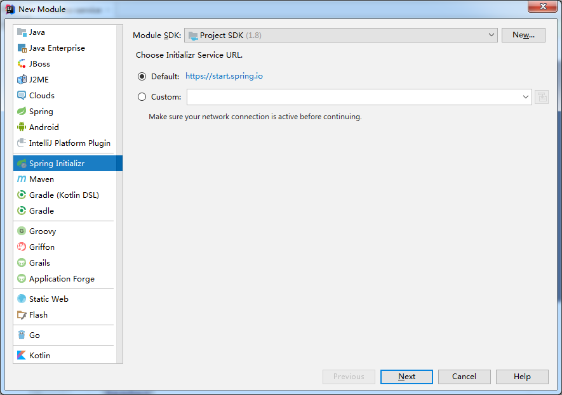Select the Kotlin label

click(39, 355)
